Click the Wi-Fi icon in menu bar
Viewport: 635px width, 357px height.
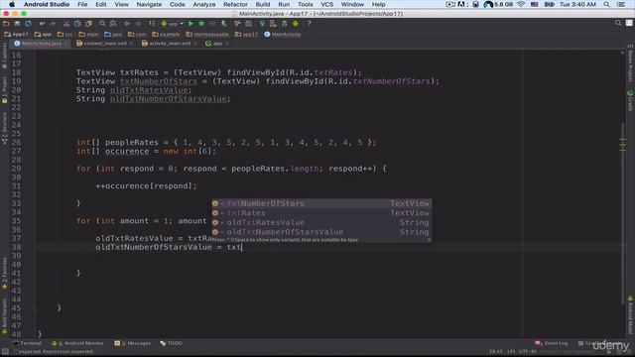[x=521, y=4]
